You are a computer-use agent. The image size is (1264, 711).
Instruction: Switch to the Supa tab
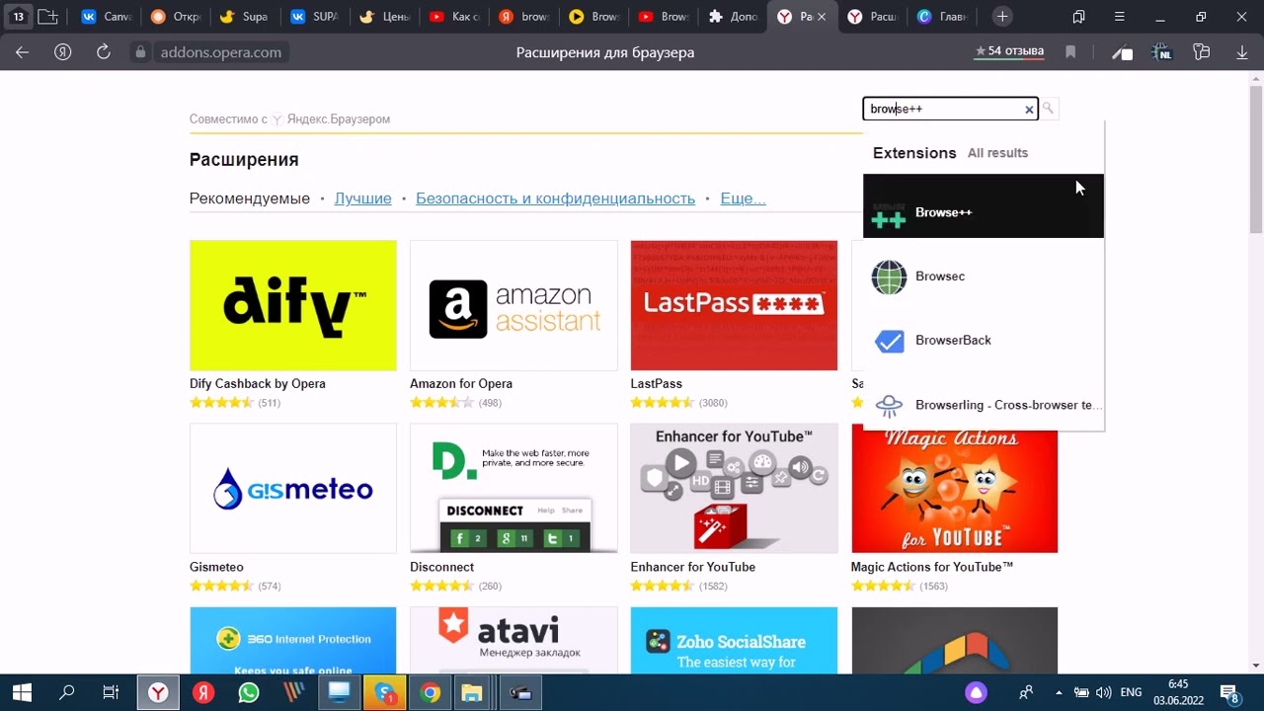(244, 17)
